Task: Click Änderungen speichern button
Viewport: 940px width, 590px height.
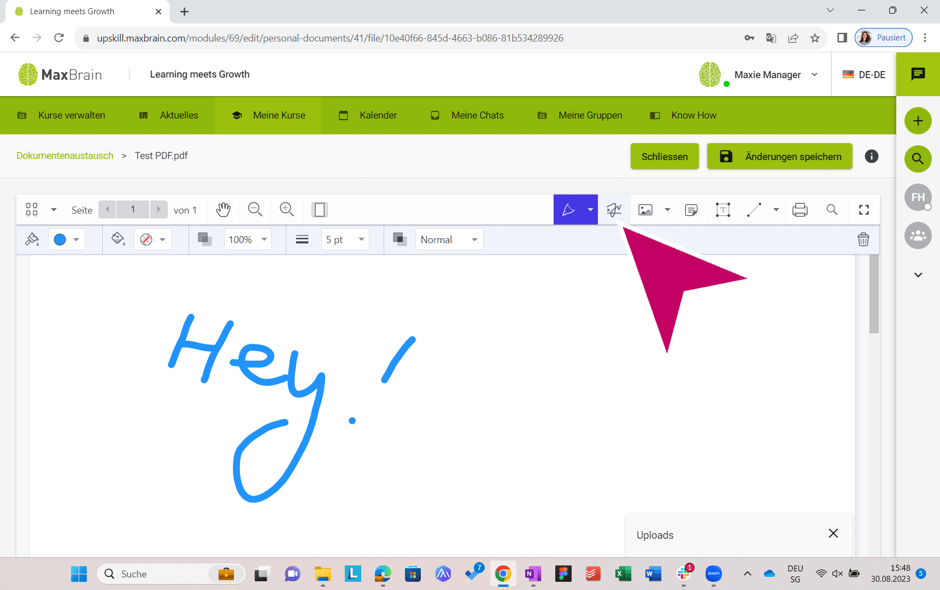Action: pos(780,156)
